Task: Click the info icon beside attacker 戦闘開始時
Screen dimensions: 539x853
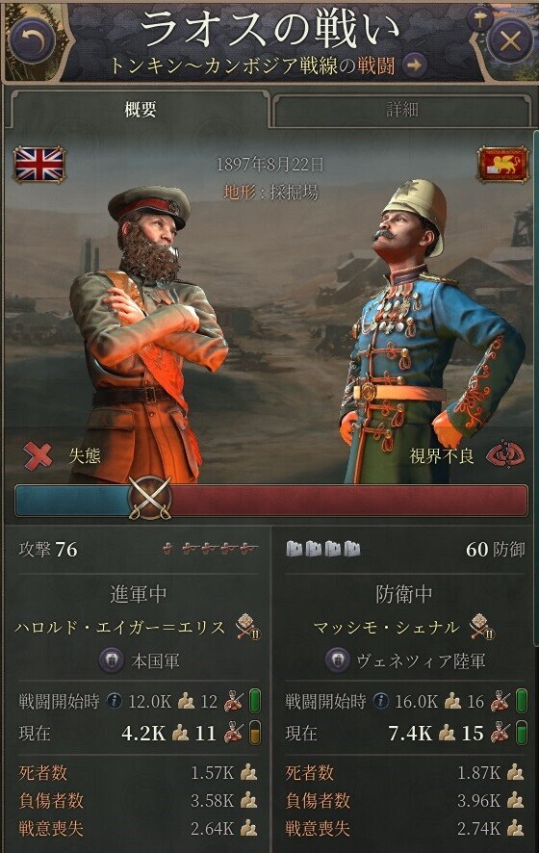Action: click(114, 701)
